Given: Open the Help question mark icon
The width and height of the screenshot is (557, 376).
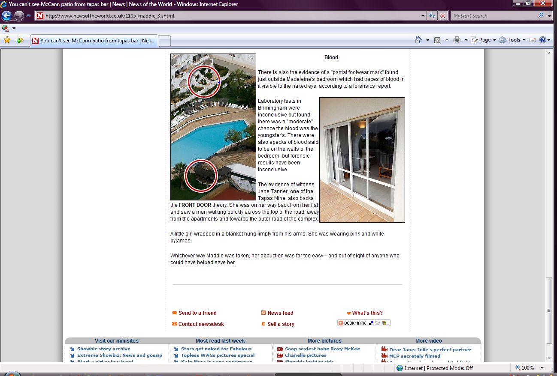Looking at the screenshot, I should click(542, 40).
